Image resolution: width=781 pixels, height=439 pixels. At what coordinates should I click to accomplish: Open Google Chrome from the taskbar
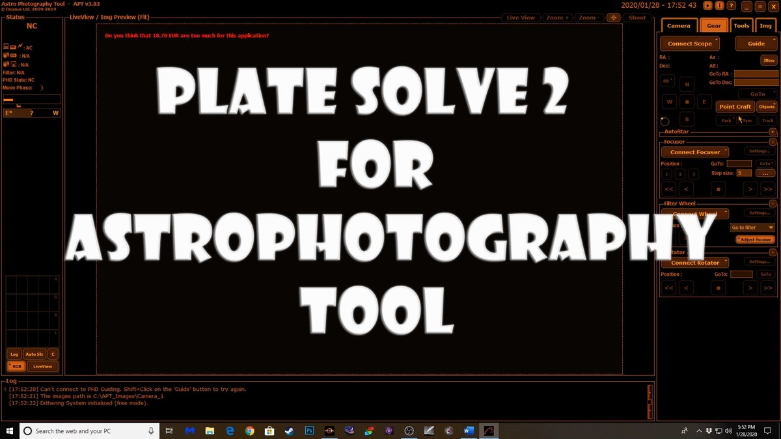coord(249,431)
